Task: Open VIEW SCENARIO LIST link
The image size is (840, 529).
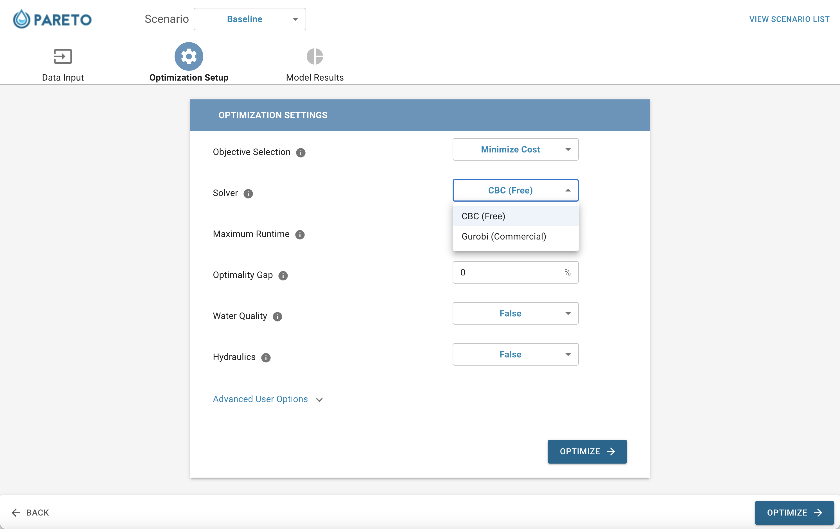Action: click(789, 19)
